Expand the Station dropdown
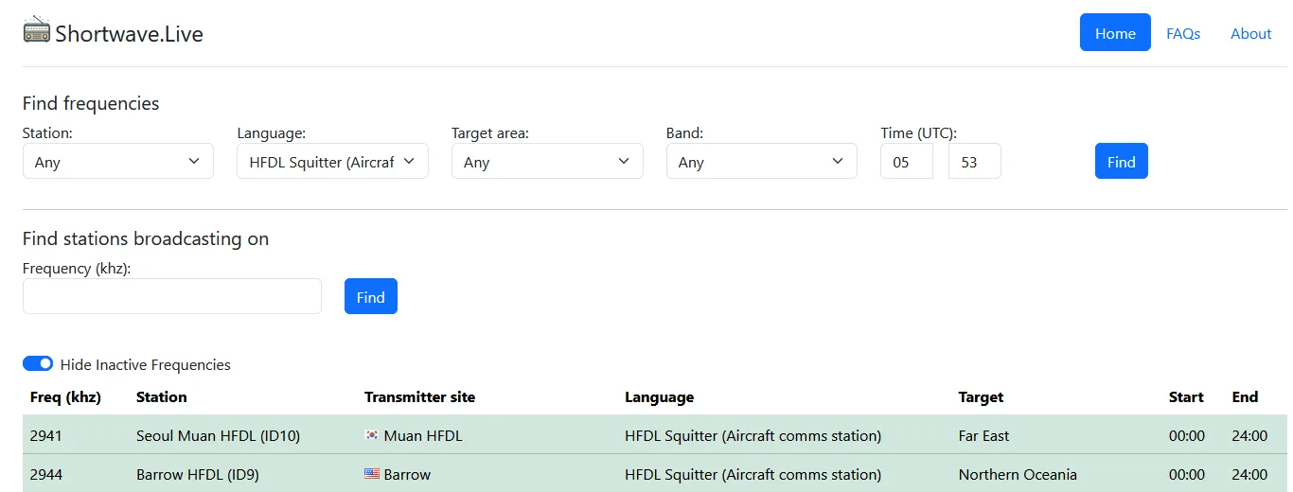 pos(118,162)
